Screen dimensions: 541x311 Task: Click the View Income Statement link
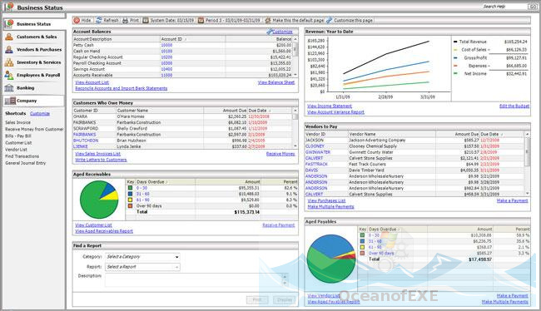tap(330, 106)
